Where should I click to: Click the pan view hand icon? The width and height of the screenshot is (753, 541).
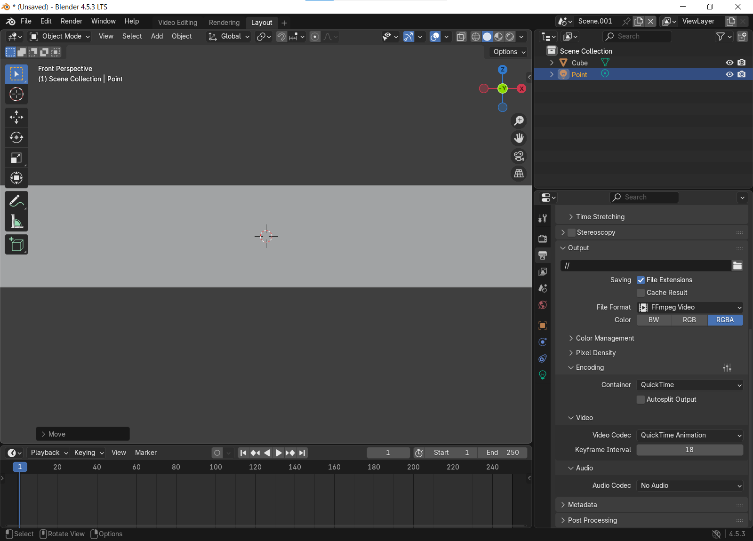tap(519, 138)
